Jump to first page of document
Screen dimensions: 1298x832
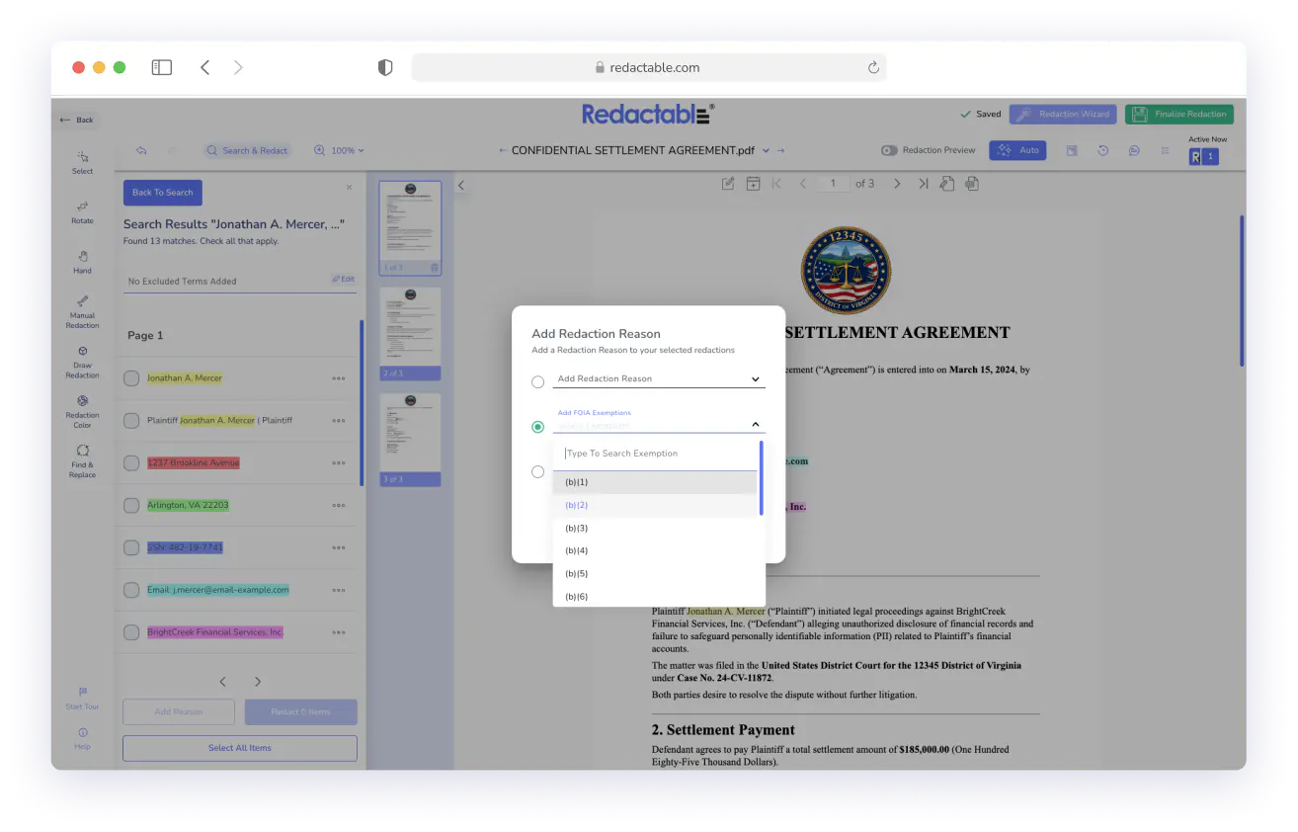click(777, 184)
